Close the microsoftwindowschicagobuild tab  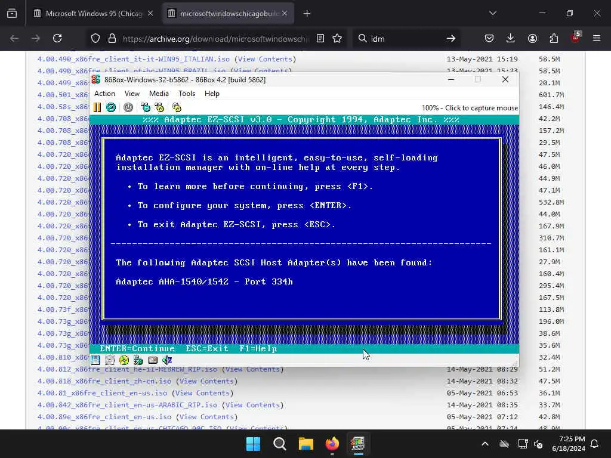[285, 14]
